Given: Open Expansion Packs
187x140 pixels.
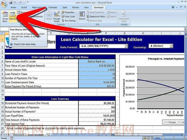Looking at the screenshot, I should tap(96, 16).
